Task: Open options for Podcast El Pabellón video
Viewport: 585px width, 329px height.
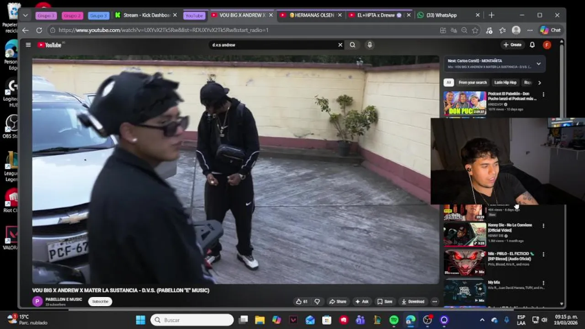Action: pyautogui.click(x=543, y=95)
